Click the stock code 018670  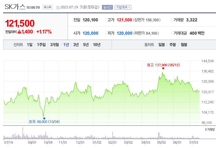tap(33, 7)
